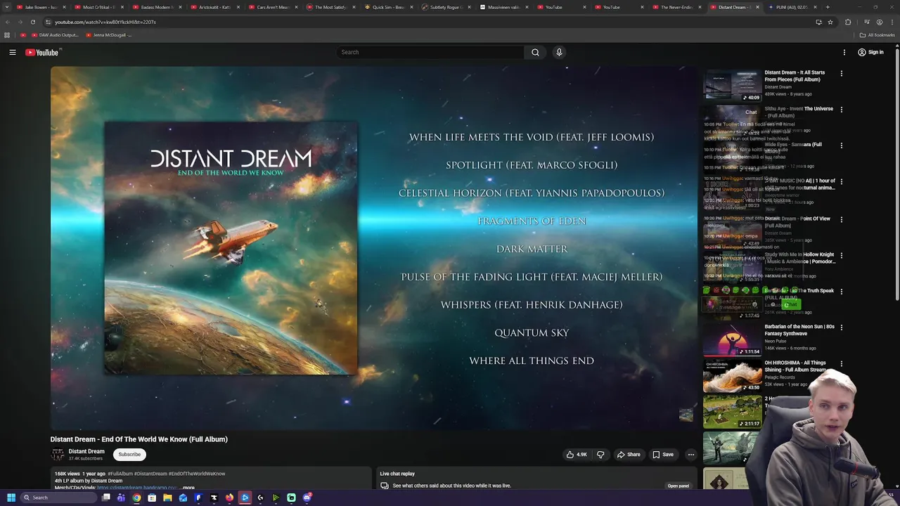Open Barbarian of the Neon Sun thumbnail
The width and height of the screenshot is (900, 506).
(732, 339)
